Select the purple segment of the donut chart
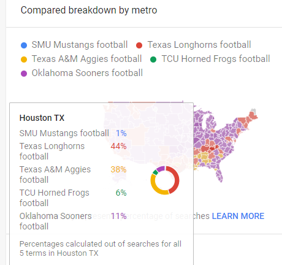The width and height of the screenshot is (282, 265). tap(161, 169)
